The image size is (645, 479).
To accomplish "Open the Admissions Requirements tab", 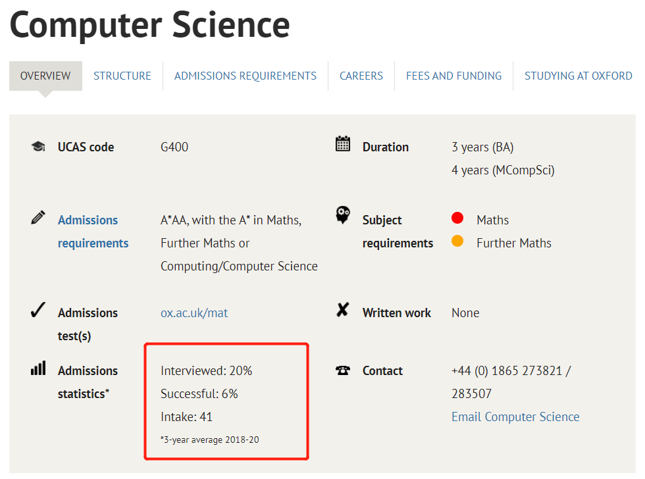I will coord(245,76).
